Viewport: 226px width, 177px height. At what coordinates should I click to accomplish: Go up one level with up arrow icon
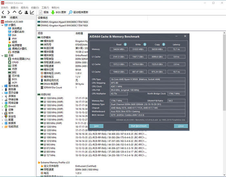pyautogui.click(x=15, y=12)
